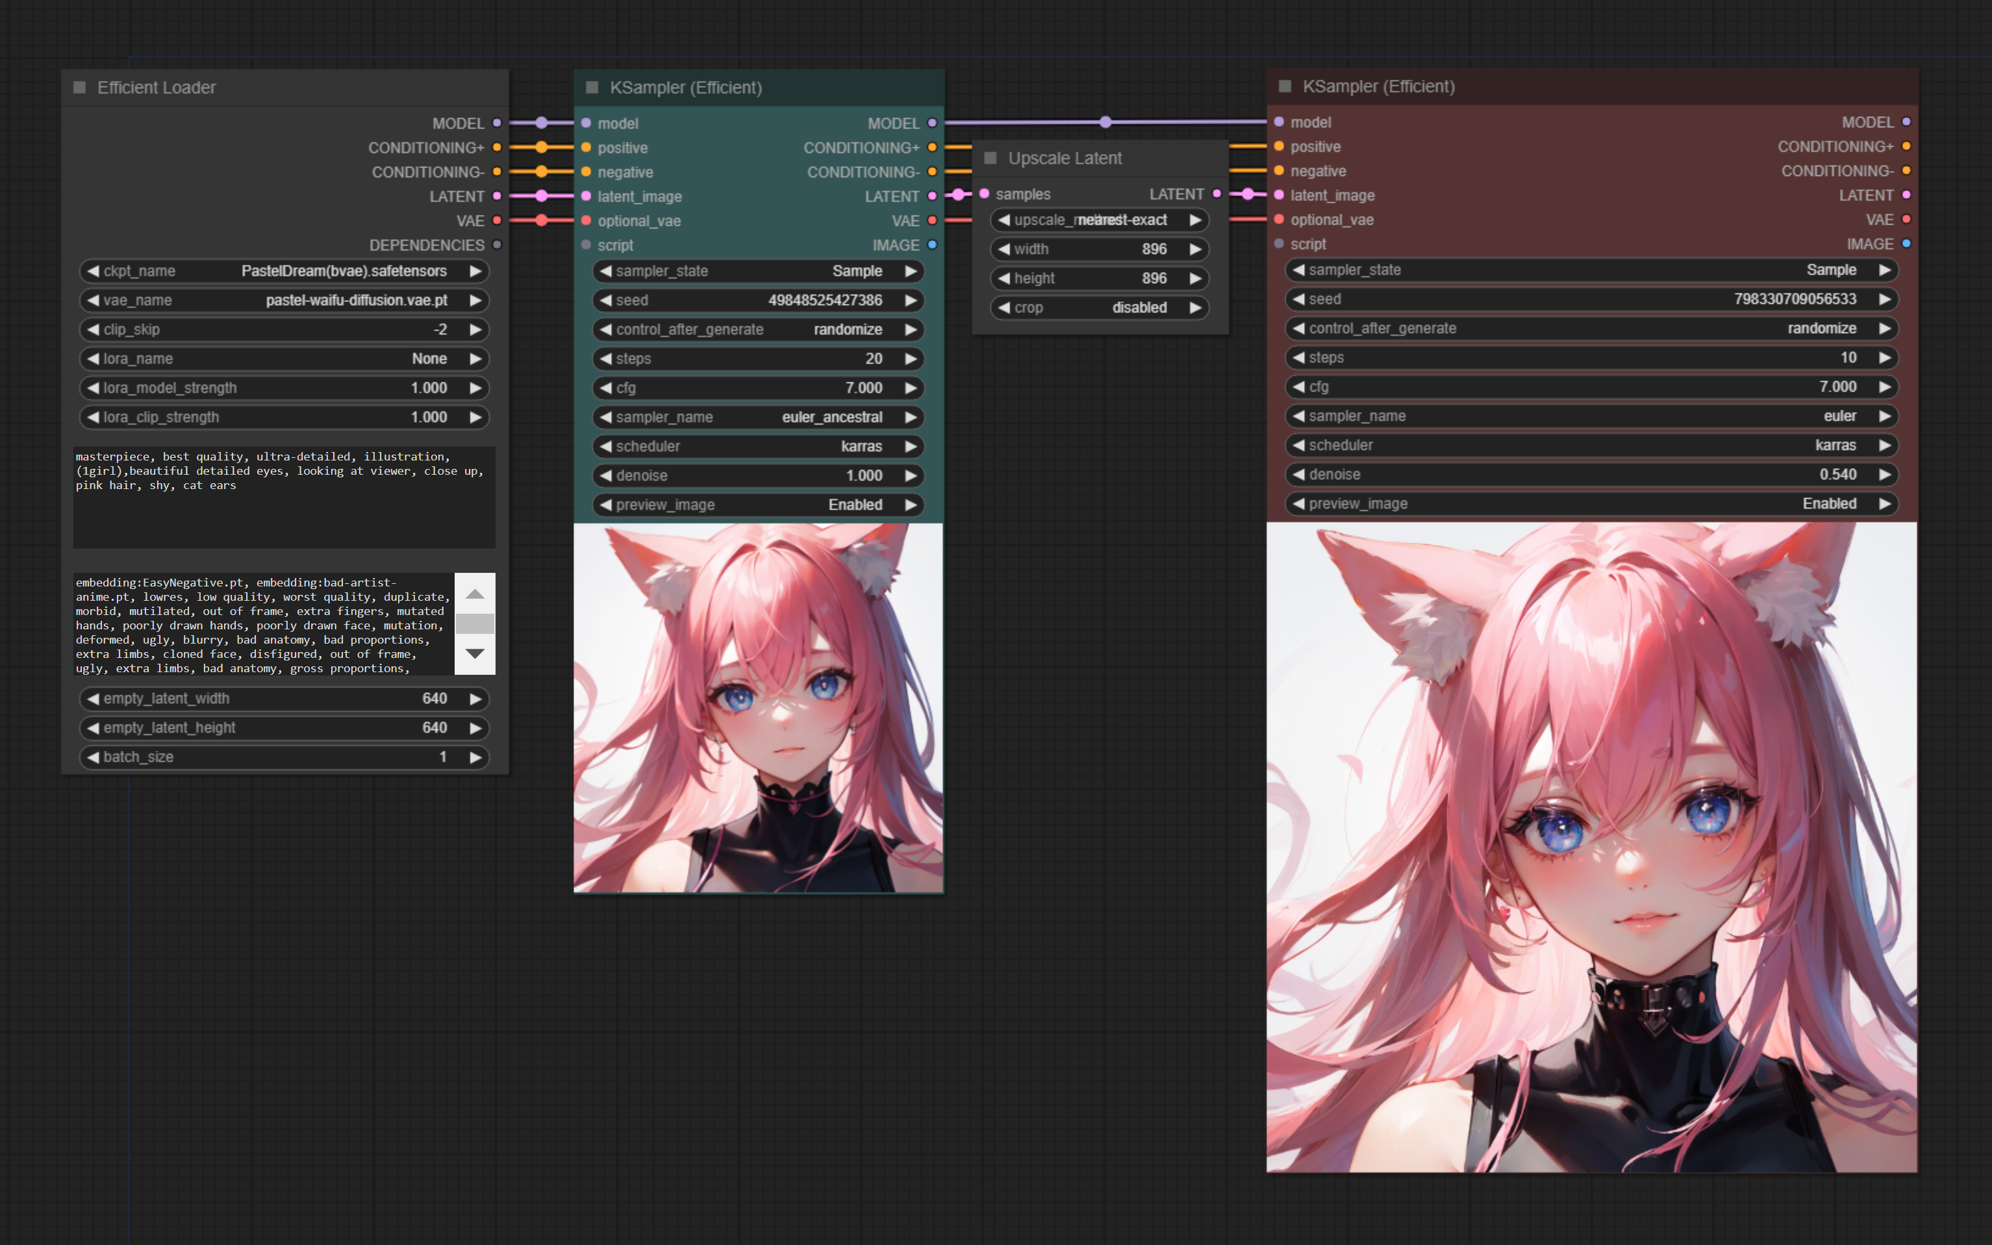Decrease clip_skip with the left arrow
This screenshot has height=1245, width=1992.
93,329
